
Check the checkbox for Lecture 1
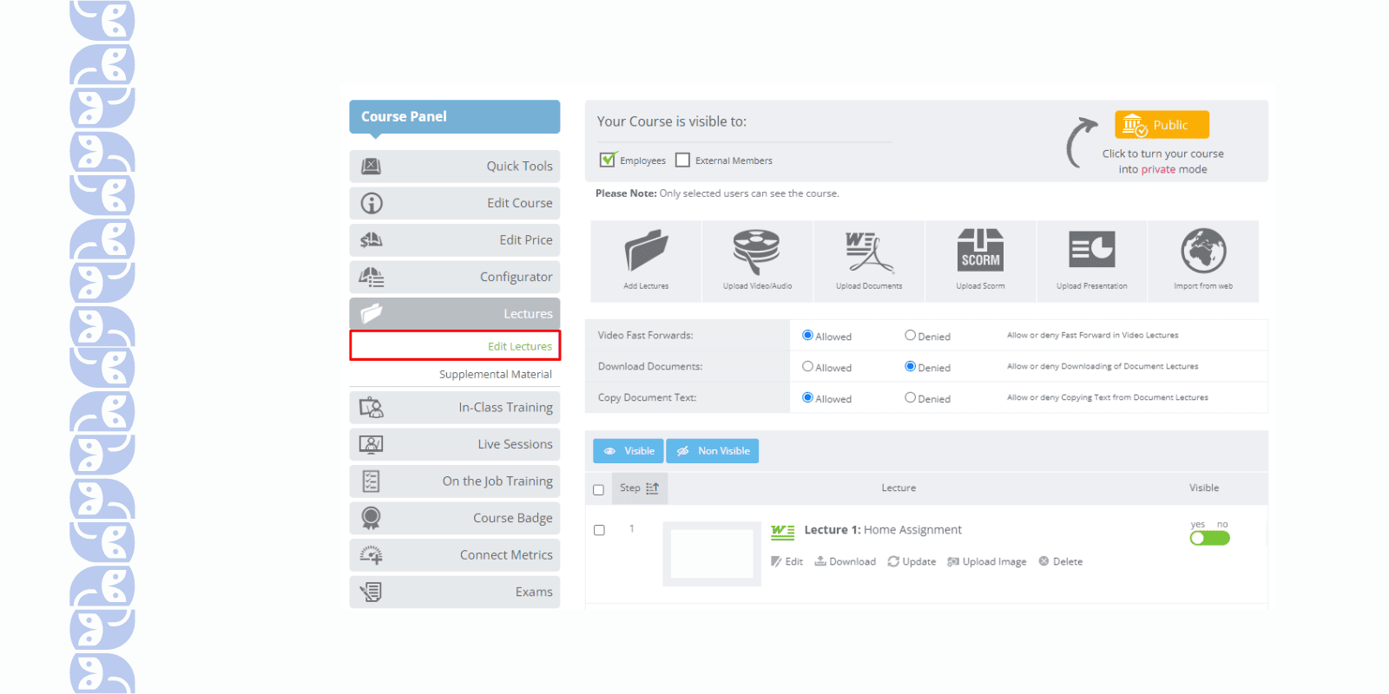point(599,530)
